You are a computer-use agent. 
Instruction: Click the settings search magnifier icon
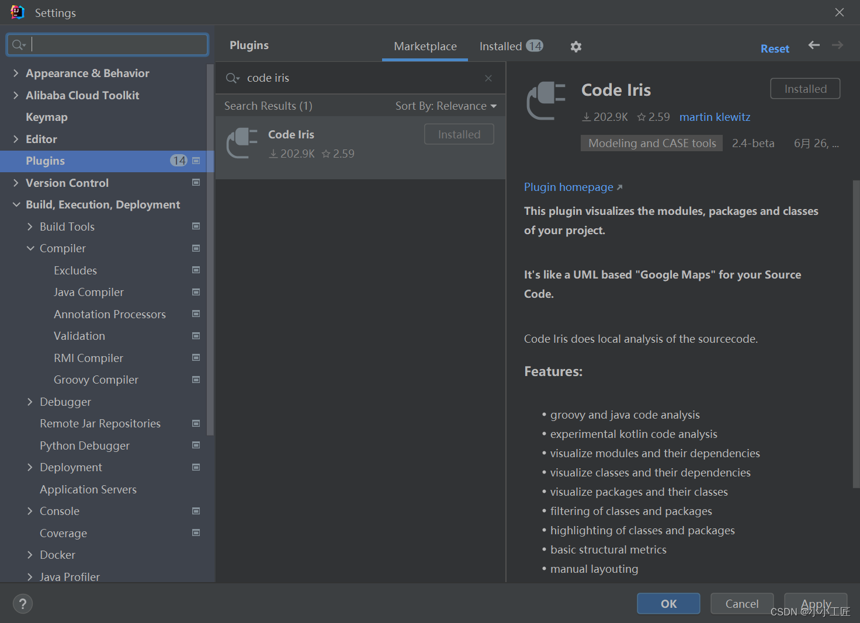(19, 45)
